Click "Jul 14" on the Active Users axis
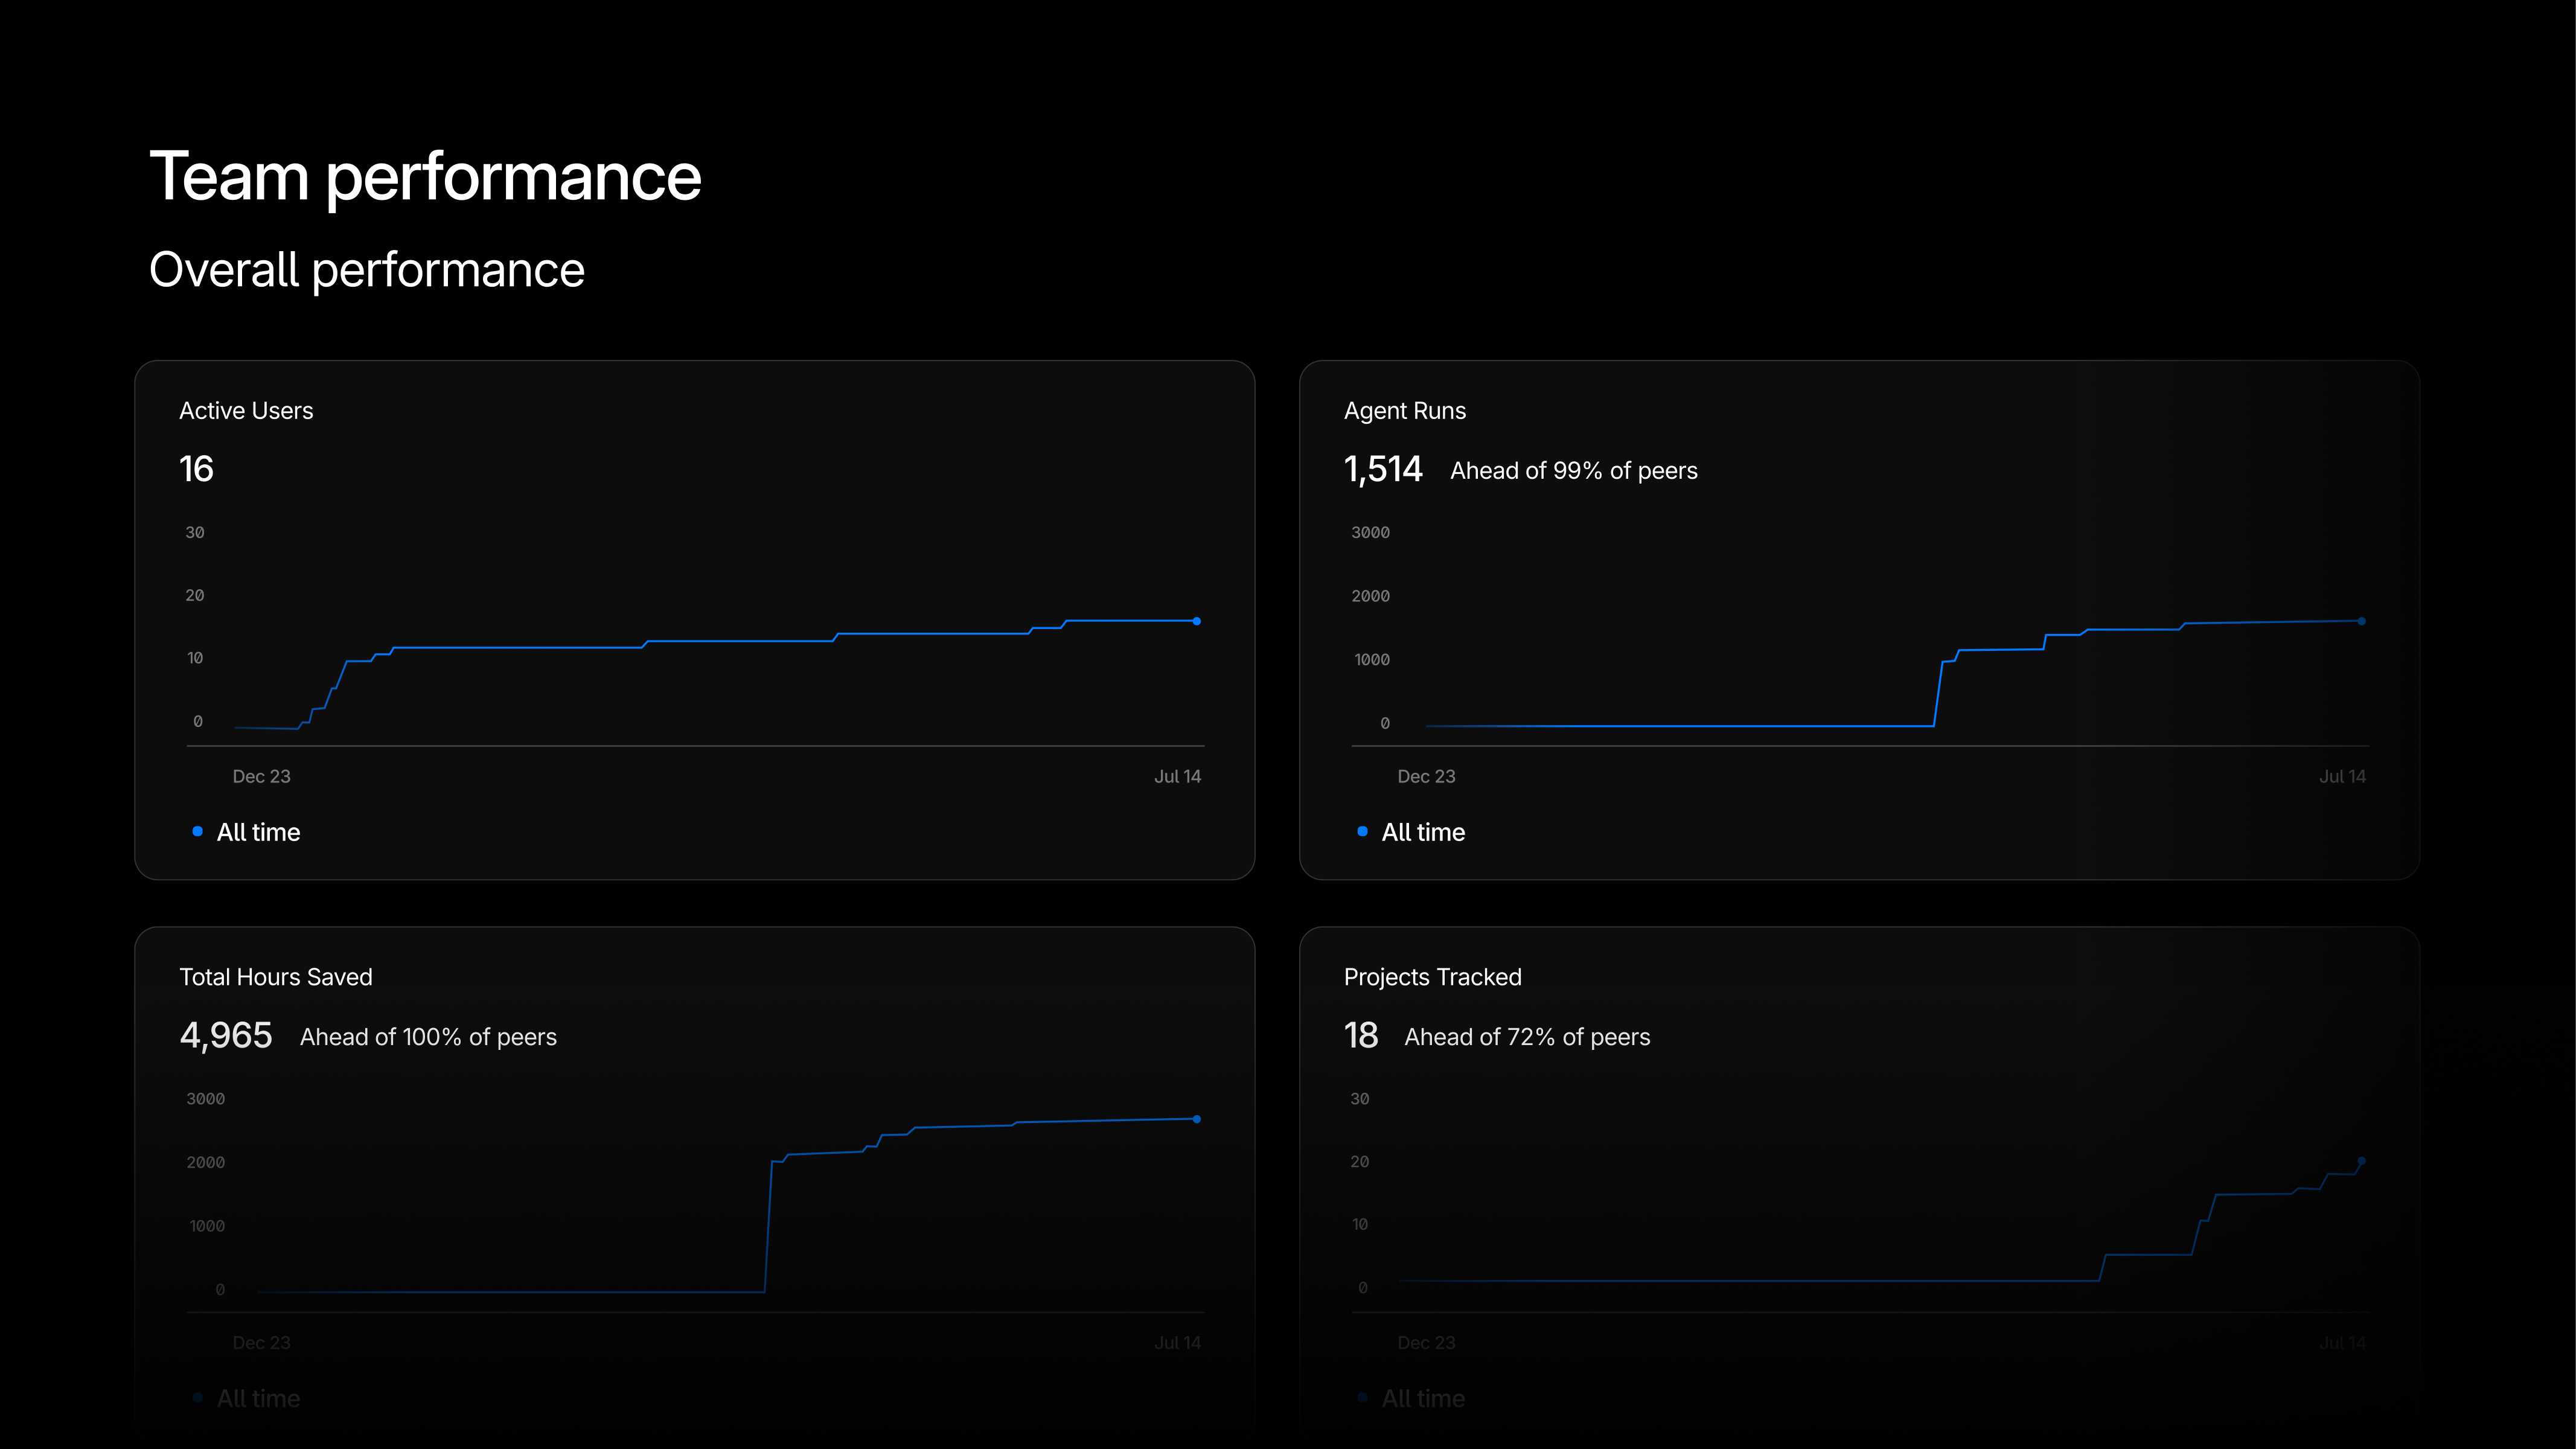The height and width of the screenshot is (1449, 2576). [x=1177, y=776]
